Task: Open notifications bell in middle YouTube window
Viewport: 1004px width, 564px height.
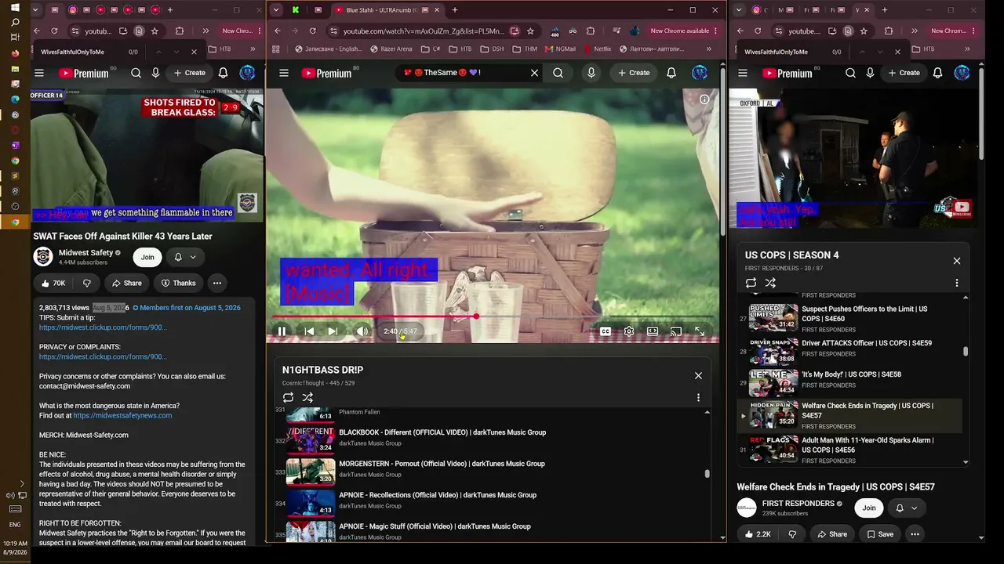Action: pos(671,73)
